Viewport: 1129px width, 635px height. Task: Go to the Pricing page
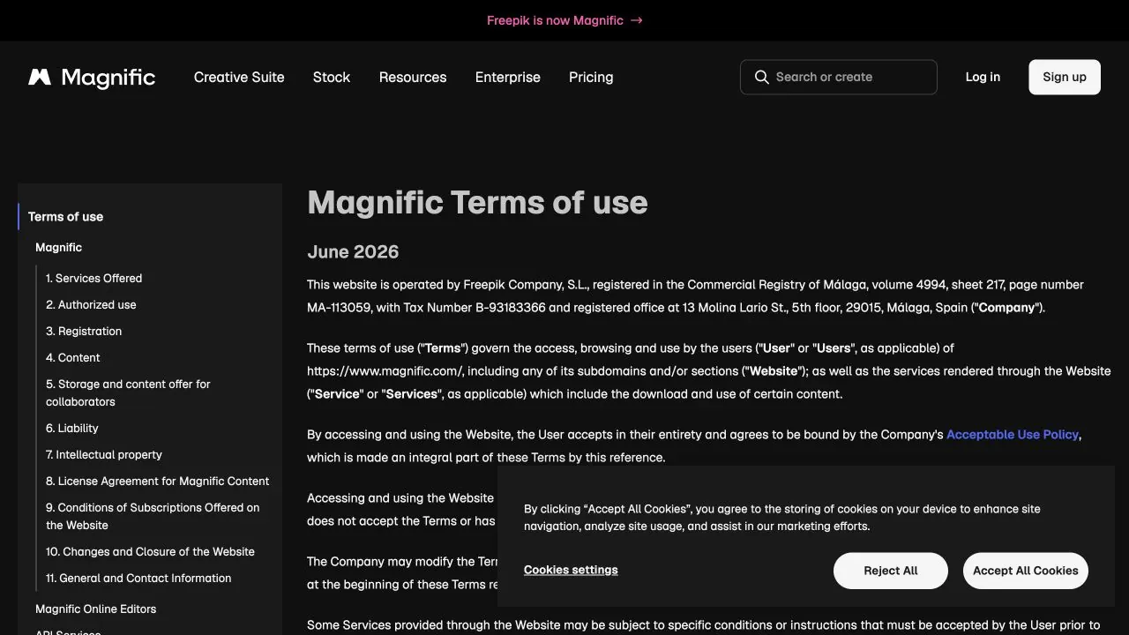point(591,78)
